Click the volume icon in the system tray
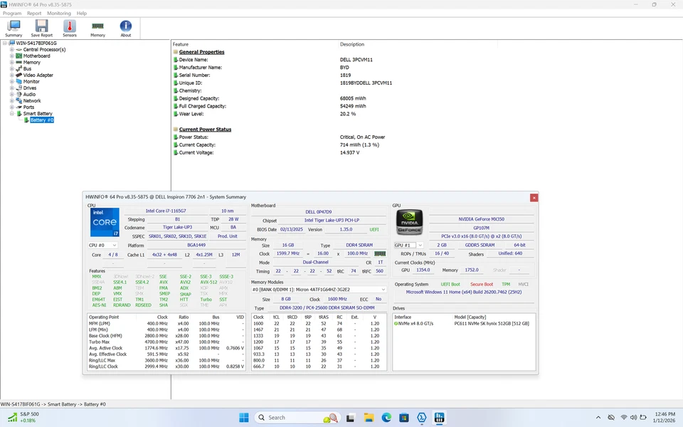This screenshot has width=683, height=427. click(x=633, y=417)
